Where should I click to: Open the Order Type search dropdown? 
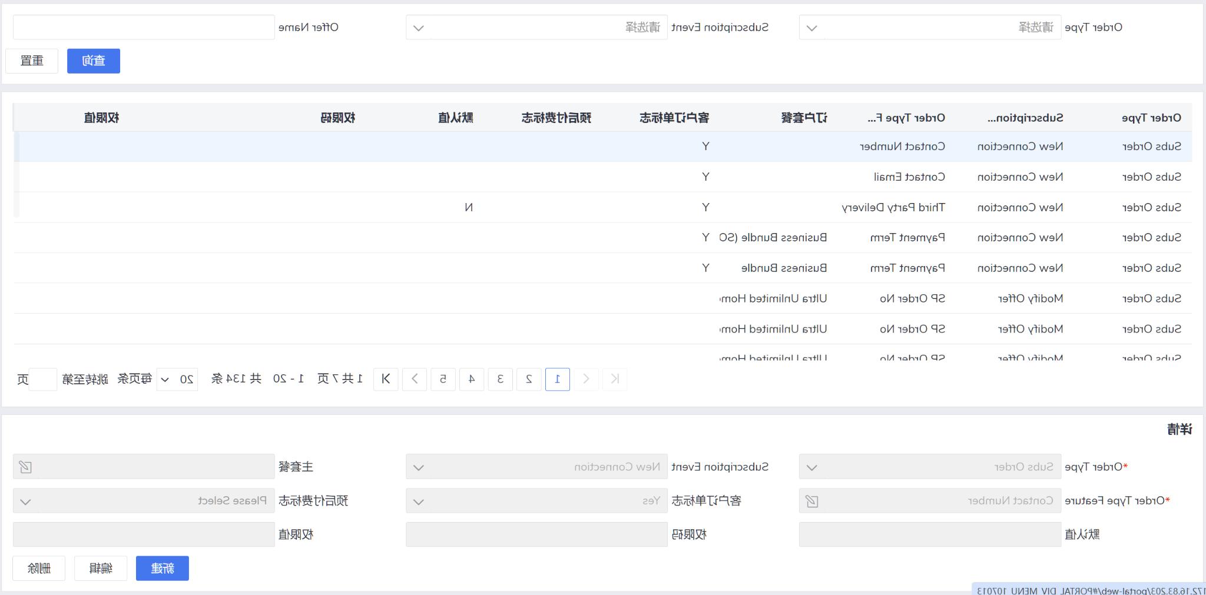(930, 27)
